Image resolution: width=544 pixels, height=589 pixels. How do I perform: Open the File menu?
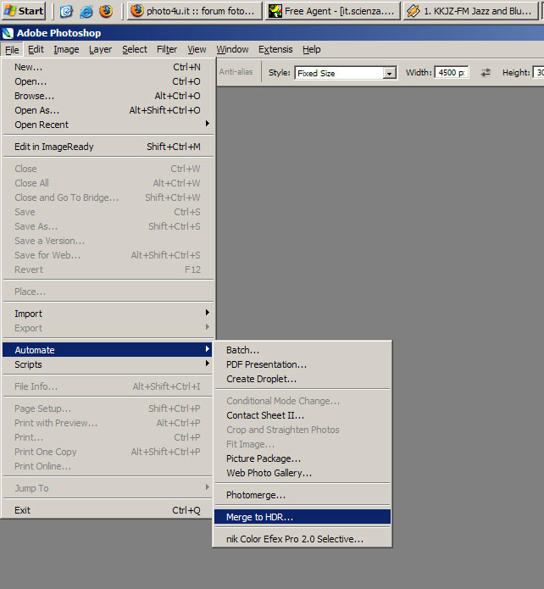pos(12,50)
